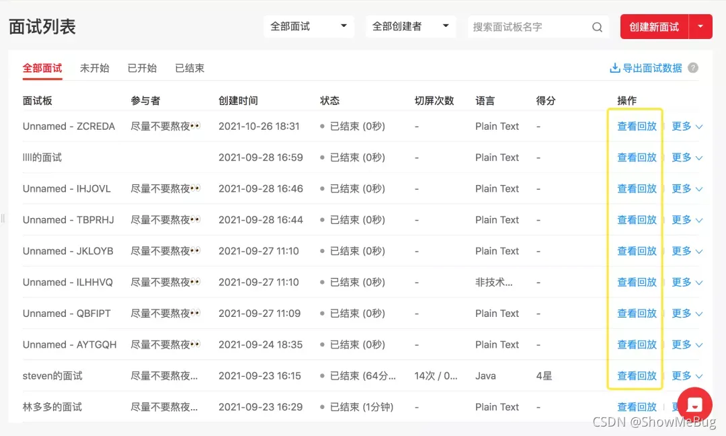Click the 面试列表 page title
The image size is (726, 436).
[42, 26]
